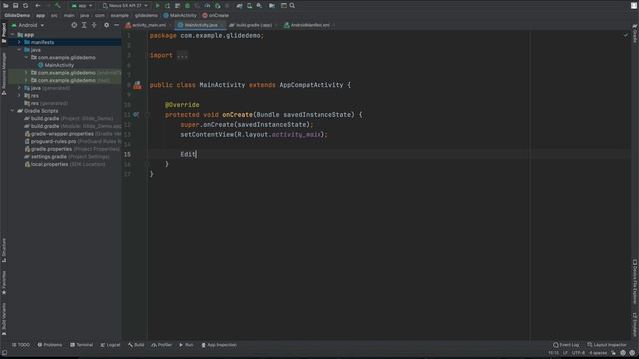The height and width of the screenshot is (359, 639).
Task: Expand the manifests folder
Action: (x=19, y=42)
